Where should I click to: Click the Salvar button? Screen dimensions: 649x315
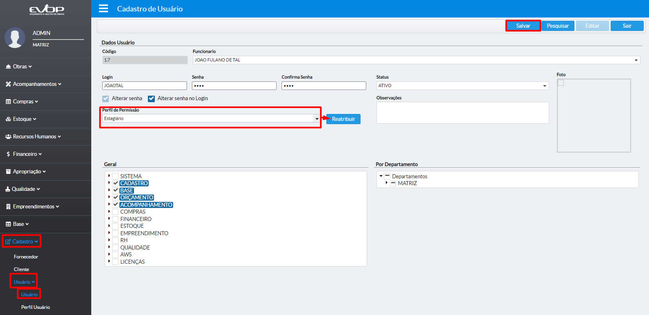point(523,26)
